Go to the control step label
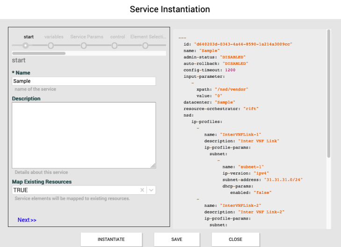This screenshot has width=341, height=247. click(117, 37)
